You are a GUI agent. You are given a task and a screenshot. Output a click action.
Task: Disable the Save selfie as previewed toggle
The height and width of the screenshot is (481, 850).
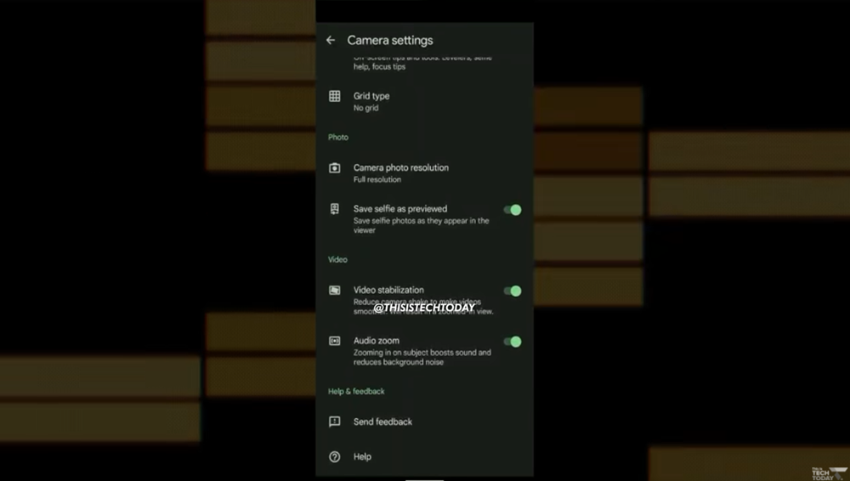pos(513,210)
